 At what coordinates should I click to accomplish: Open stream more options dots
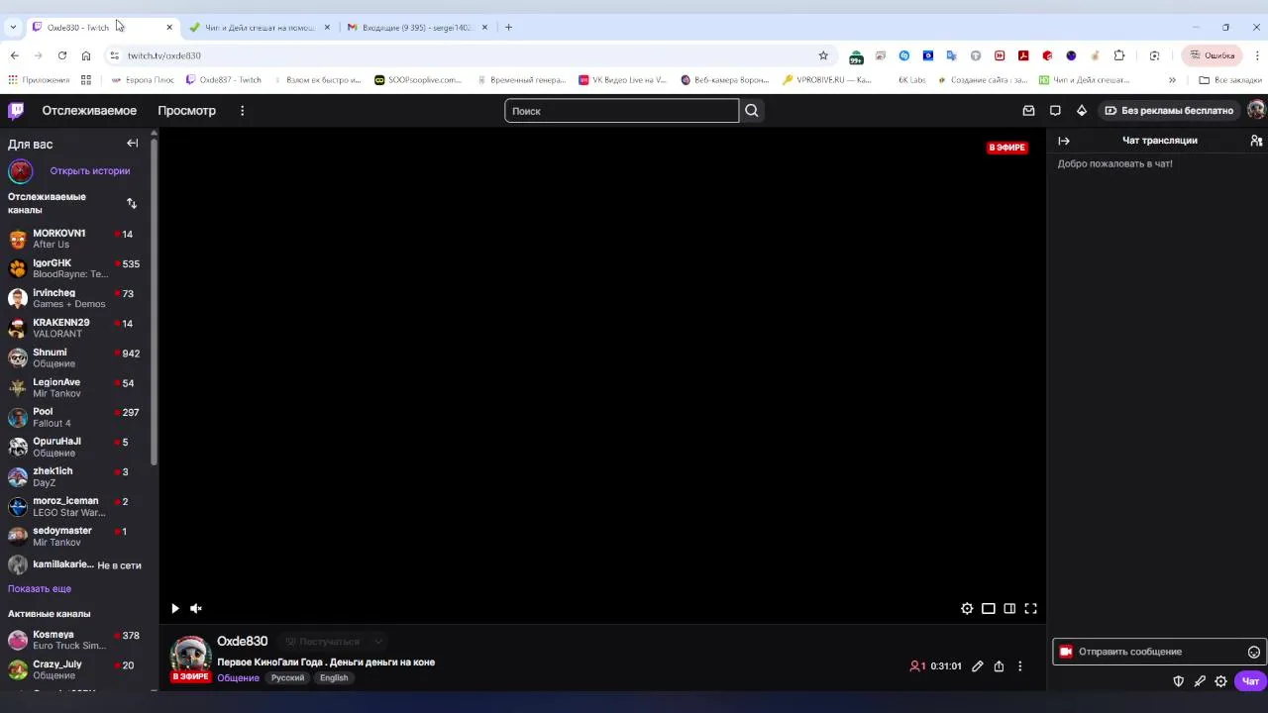tap(1019, 666)
